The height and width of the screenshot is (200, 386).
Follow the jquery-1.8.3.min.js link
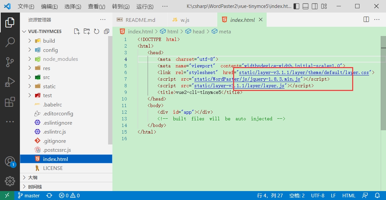[247, 79]
